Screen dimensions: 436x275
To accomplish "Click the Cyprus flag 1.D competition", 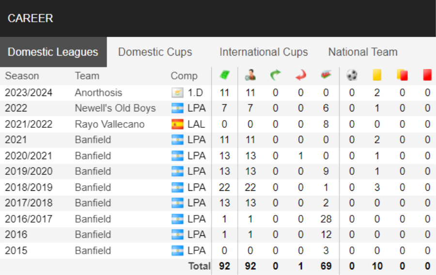I will 187,92.
